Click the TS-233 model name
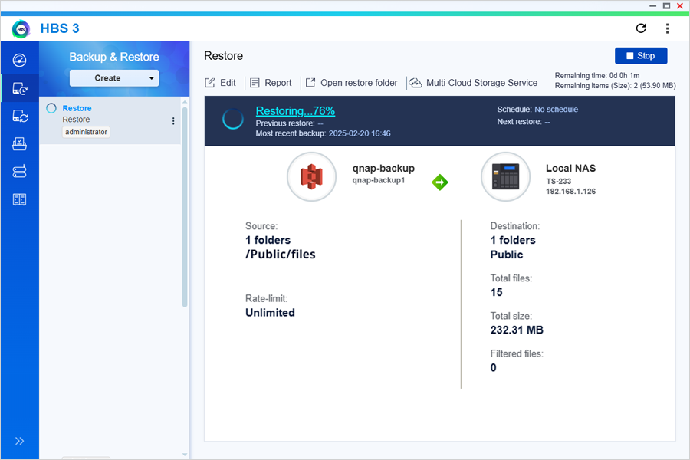This screenshot has width=690, height=460. click(x=558, y=181)
